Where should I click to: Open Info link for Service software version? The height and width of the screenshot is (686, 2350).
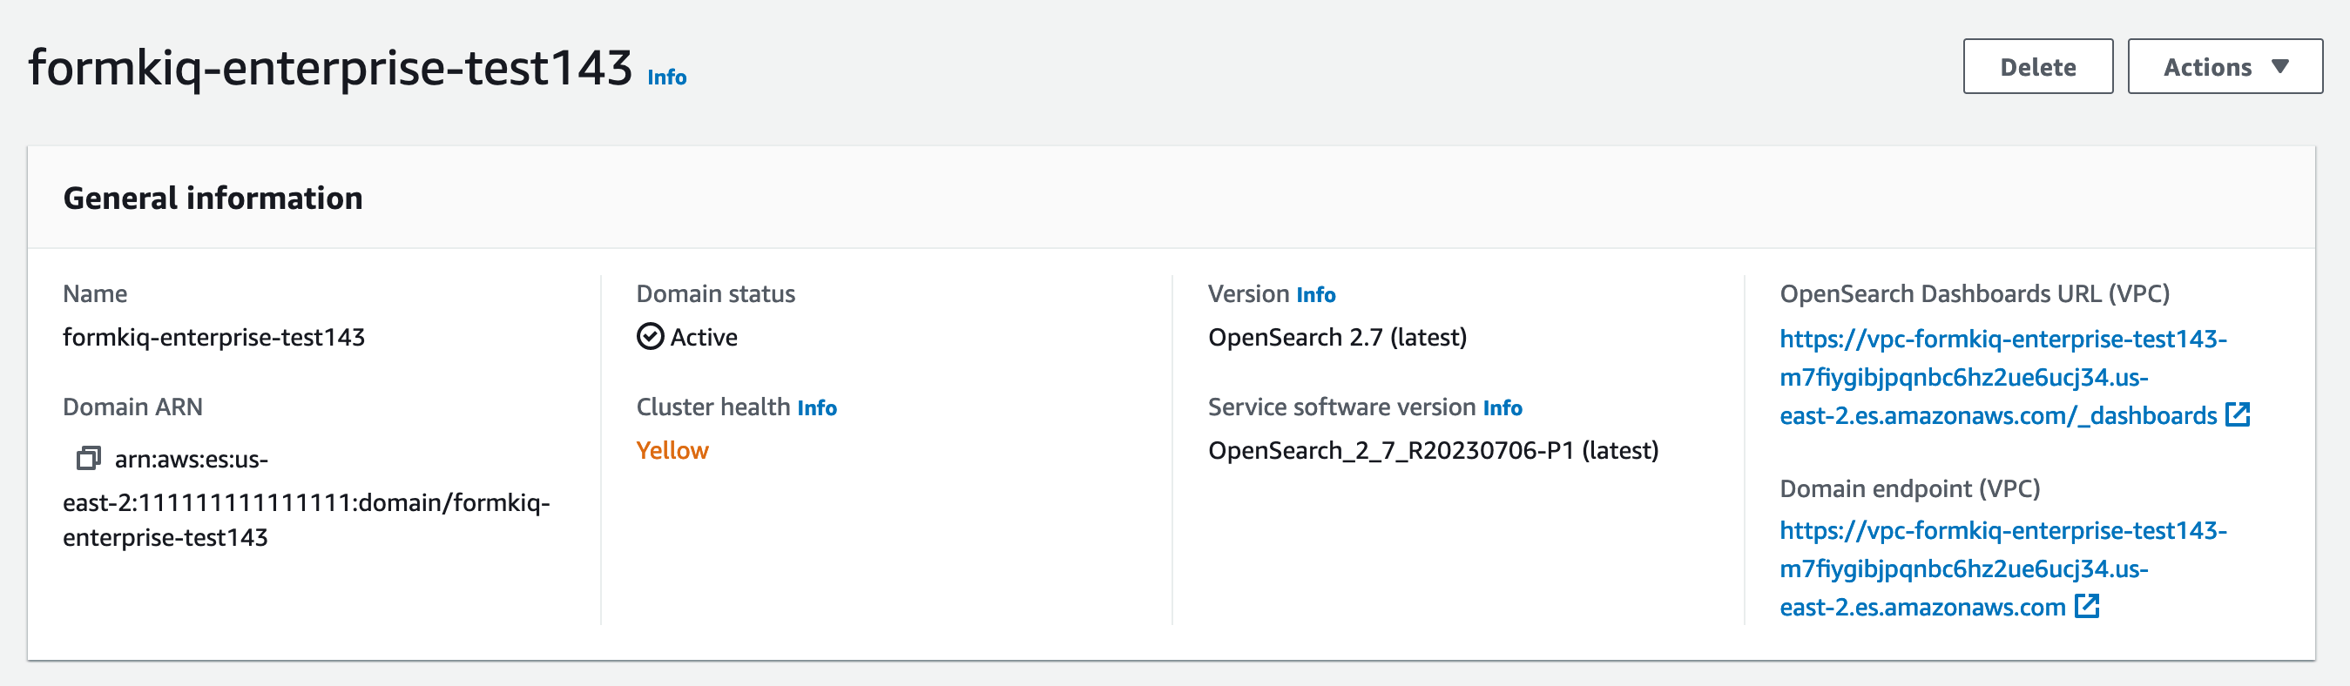point(1503,407)
